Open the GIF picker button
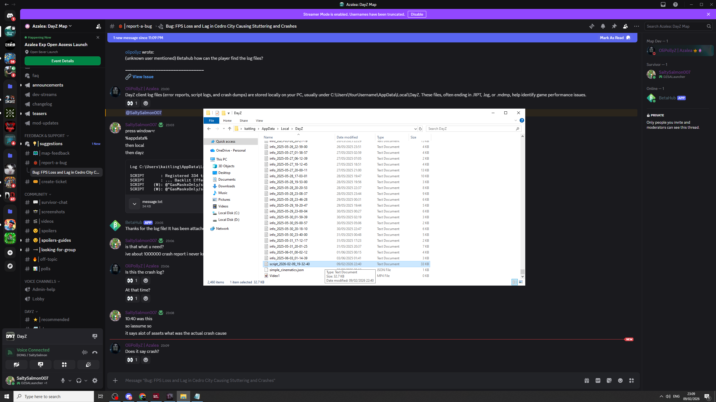The height and width of the screenshot is (402, 716). [598, 381]
